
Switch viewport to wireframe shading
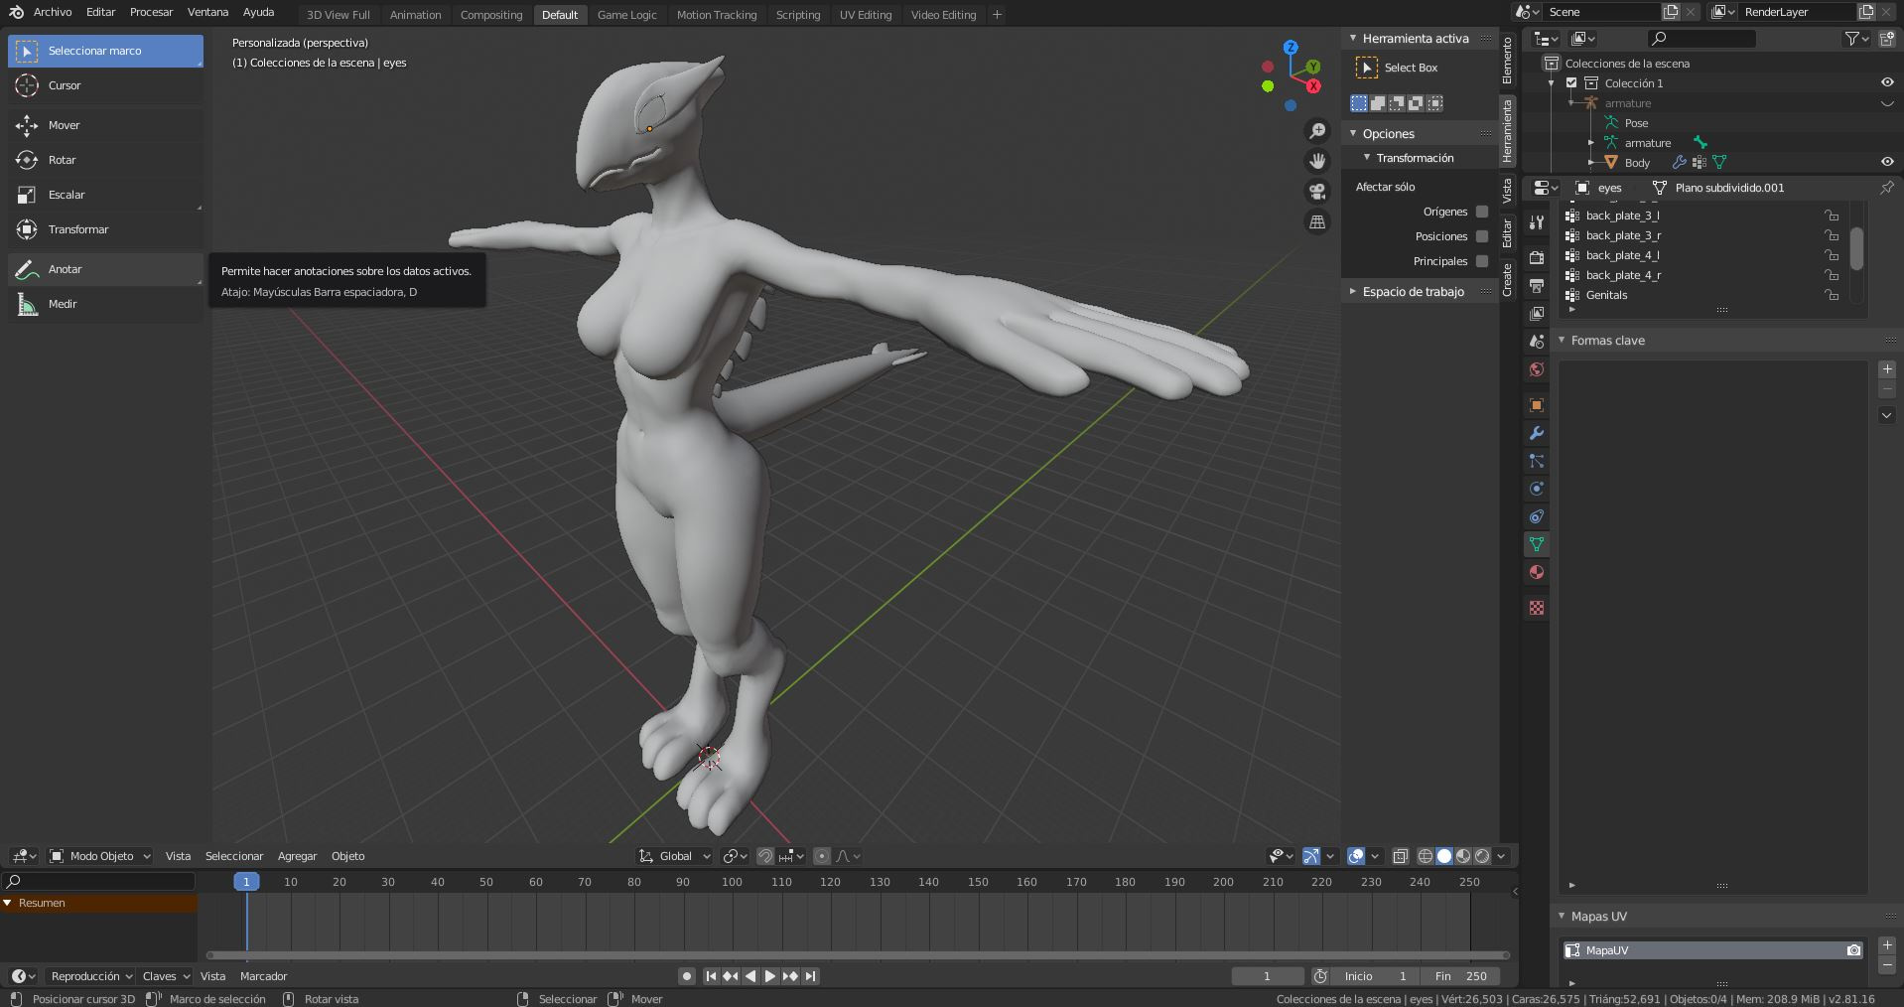click(1426, 856)
